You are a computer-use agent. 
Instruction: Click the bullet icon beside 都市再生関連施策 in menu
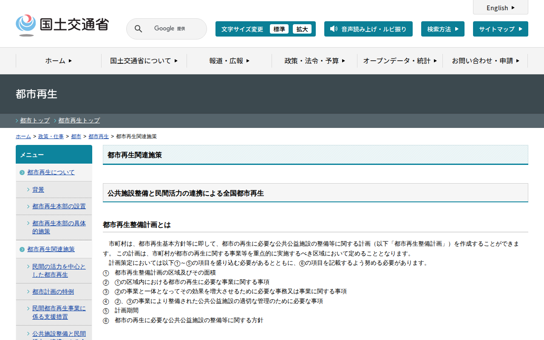point(22,249)
